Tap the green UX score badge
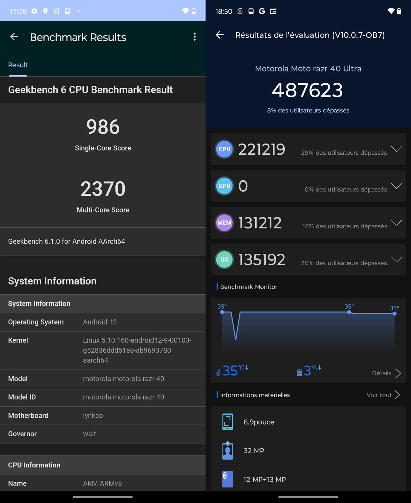 (x=224, y=260)
